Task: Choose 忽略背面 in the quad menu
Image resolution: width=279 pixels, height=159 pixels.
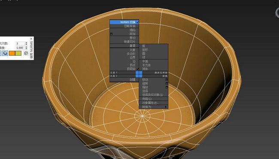Action: pyautogui.click(x=124, y=26)
